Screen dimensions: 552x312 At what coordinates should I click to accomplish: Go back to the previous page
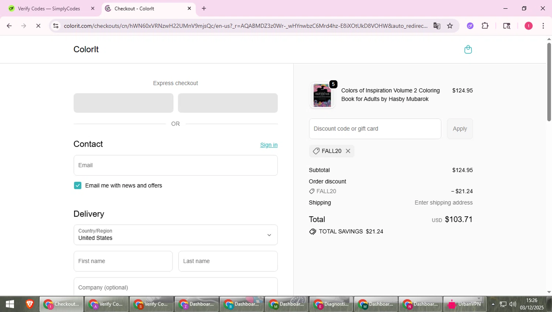[9, 26]
